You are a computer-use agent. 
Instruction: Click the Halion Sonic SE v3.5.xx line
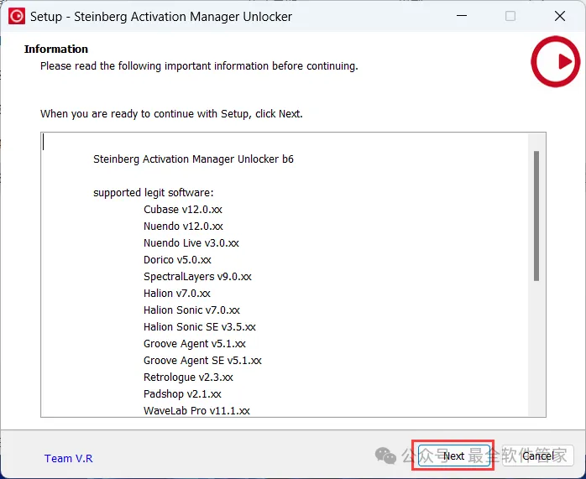point(199,327)
